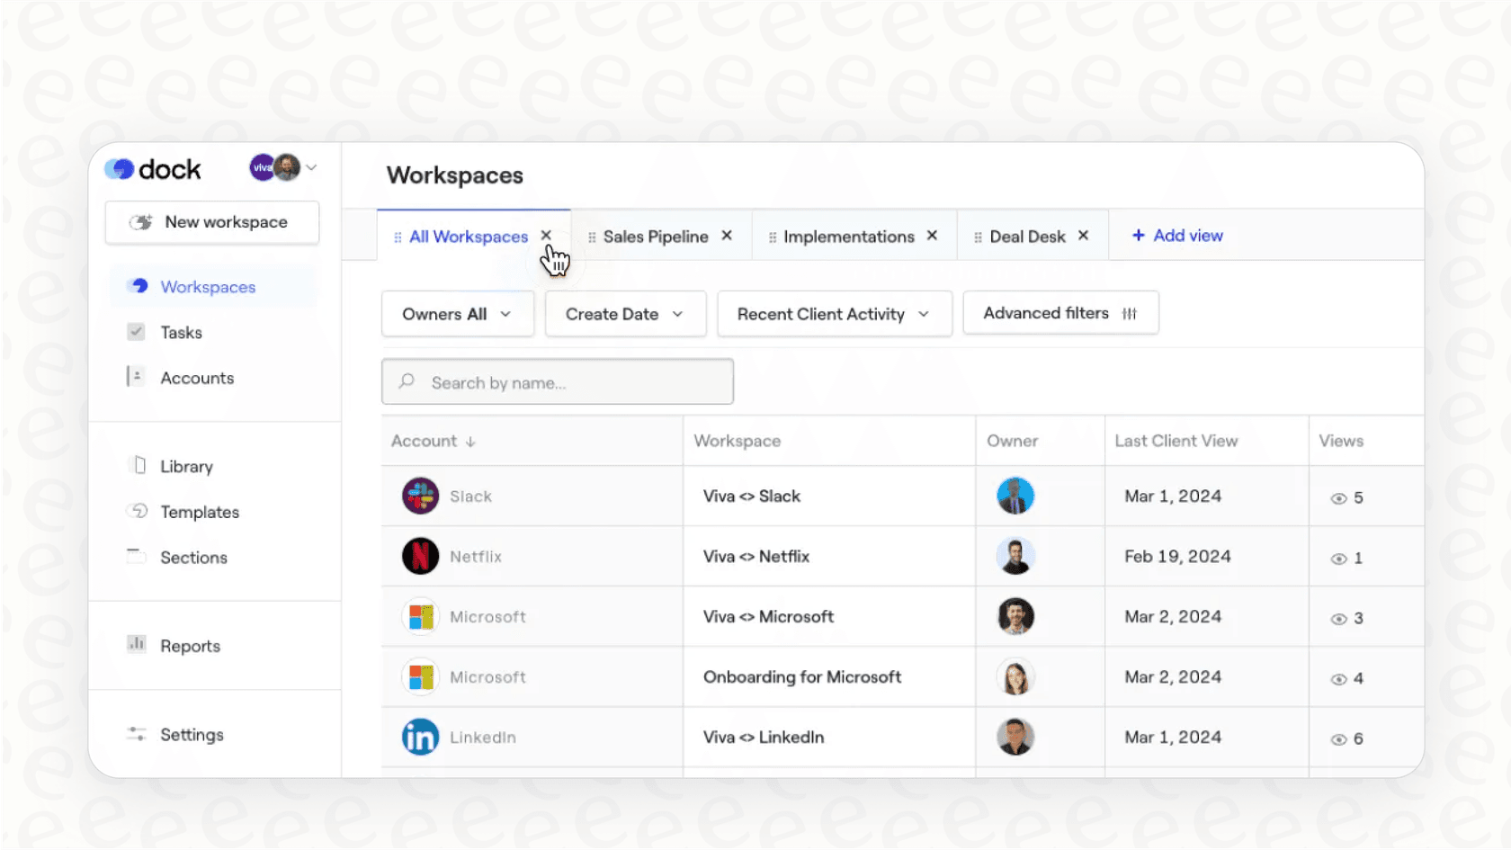Click the Library document icon
1511x850 pixels.
pos(137,465)
